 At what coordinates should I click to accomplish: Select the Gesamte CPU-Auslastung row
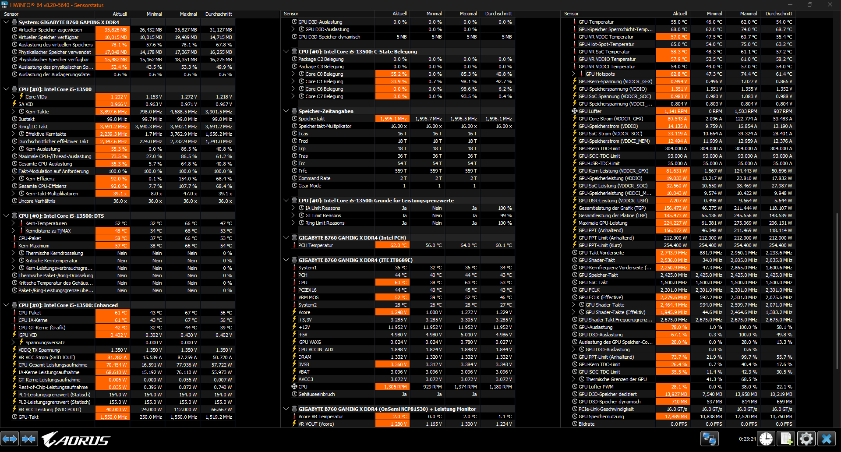coord(118,164)
